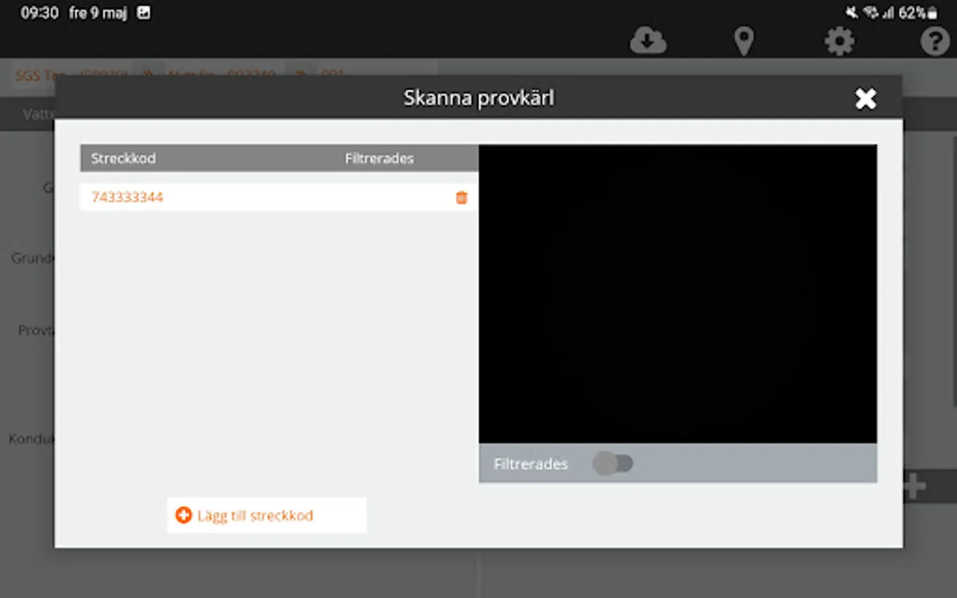Delete barcode 743333344 using the trash icon
957x598 pixels.
point(461,197)
